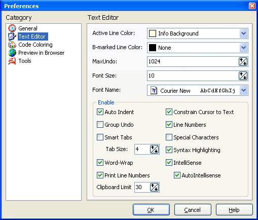Image resolution: width=258 pixels, height=220 pixels.
Task: Open the Tools category icon
Action: (12, 61)
